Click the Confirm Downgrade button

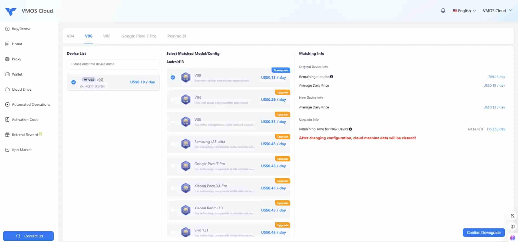(x=484, y=233)
